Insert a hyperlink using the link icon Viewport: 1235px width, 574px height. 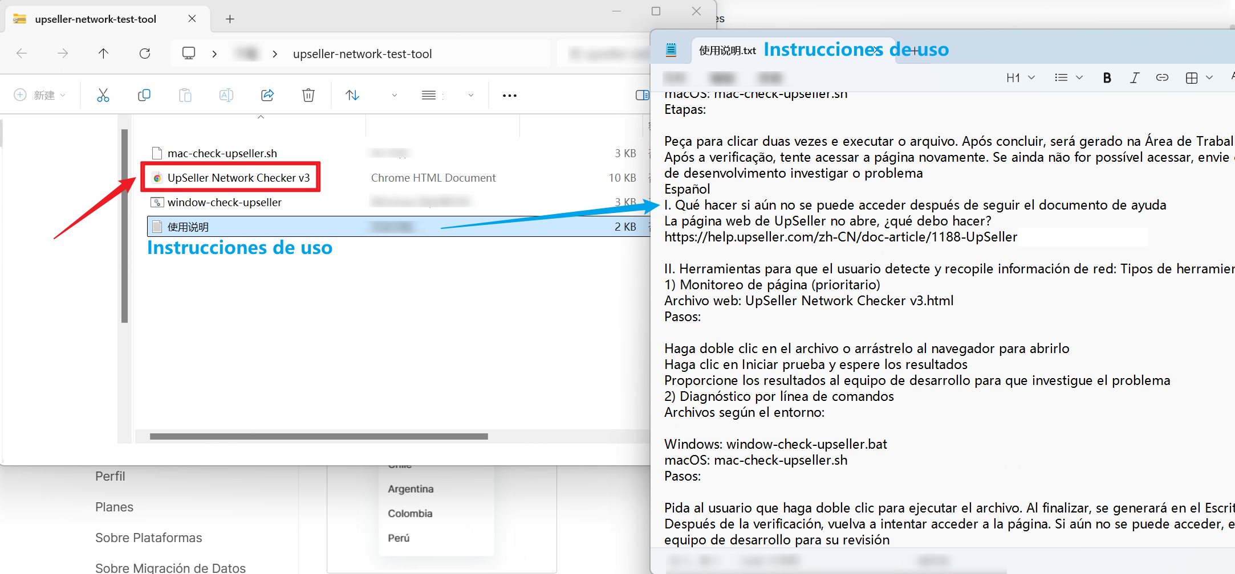click(x=1163, y=77)
